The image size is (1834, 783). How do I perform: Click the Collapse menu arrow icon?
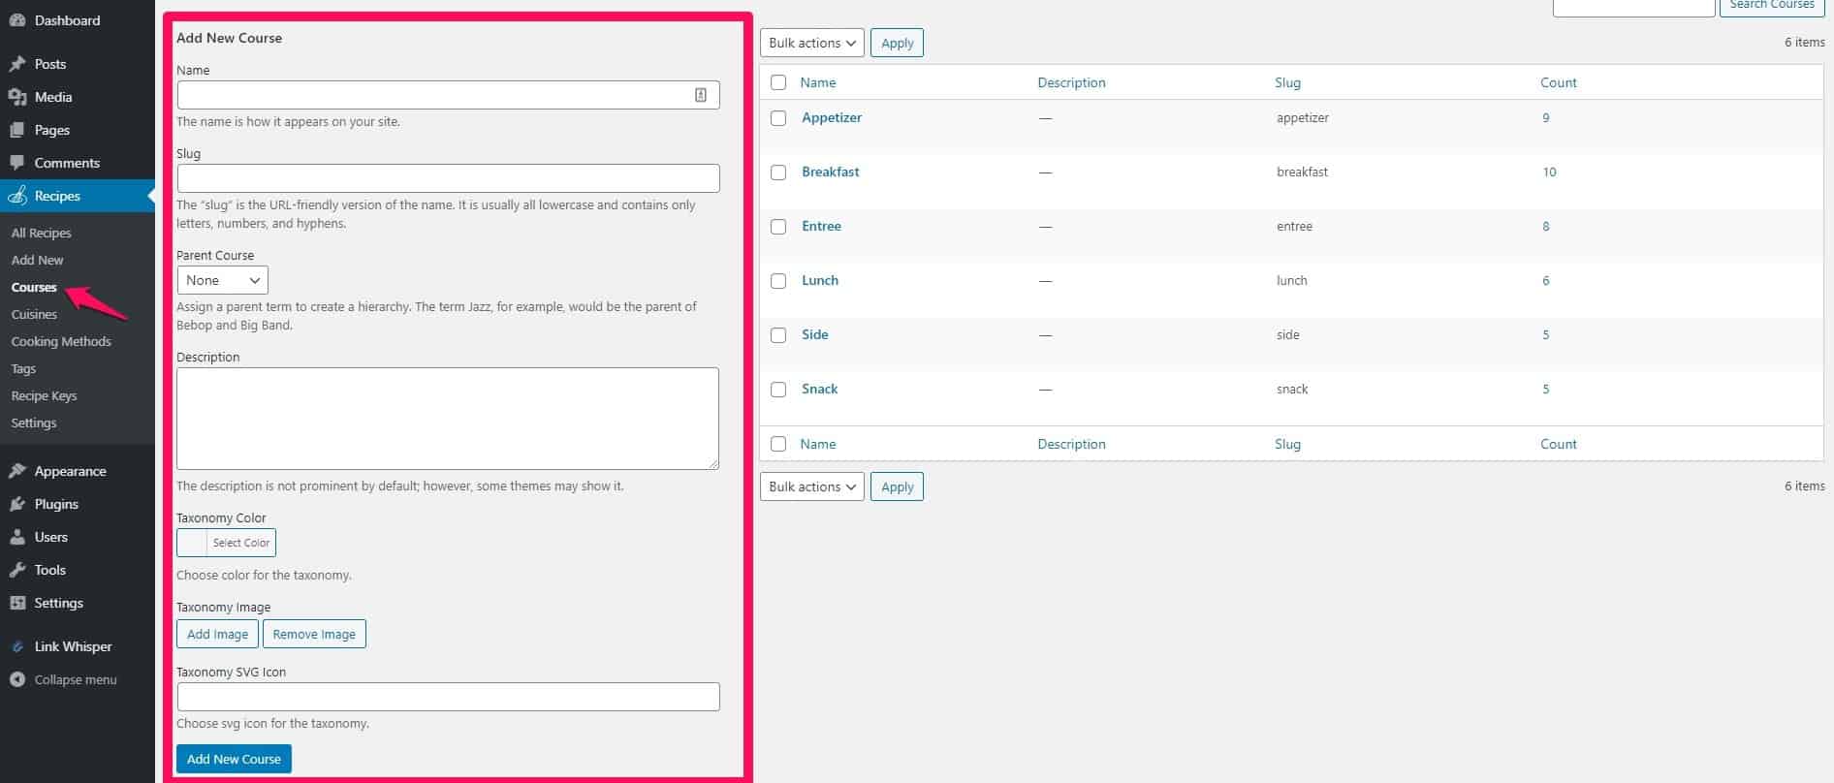[x=17, y=679]
